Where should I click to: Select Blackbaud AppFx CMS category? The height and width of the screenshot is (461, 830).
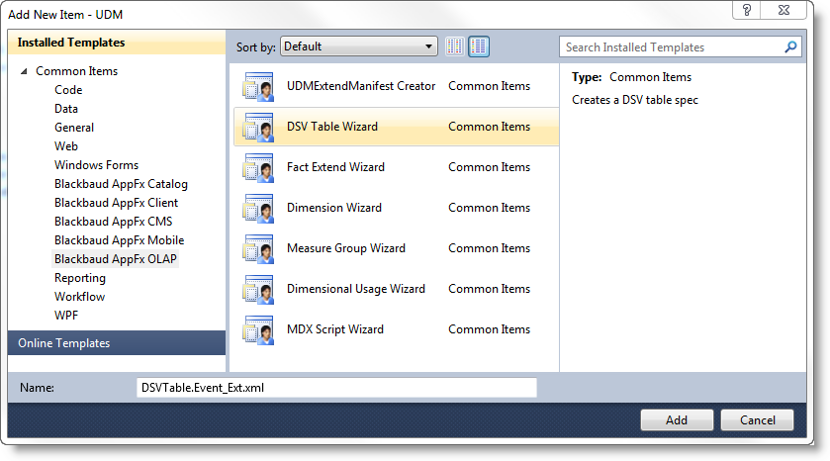tap(114, 222)
